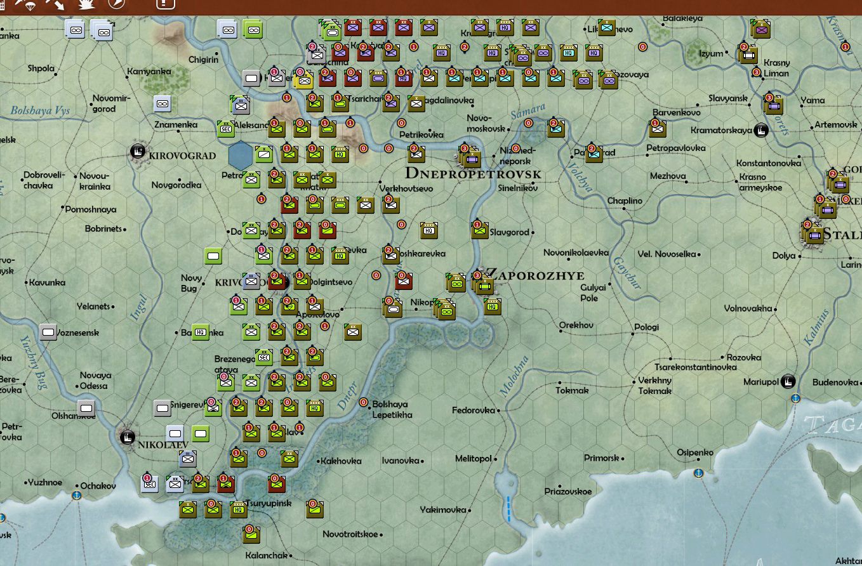
Task: Select the unit stack on Zaporozhye city
Action: 485,284
